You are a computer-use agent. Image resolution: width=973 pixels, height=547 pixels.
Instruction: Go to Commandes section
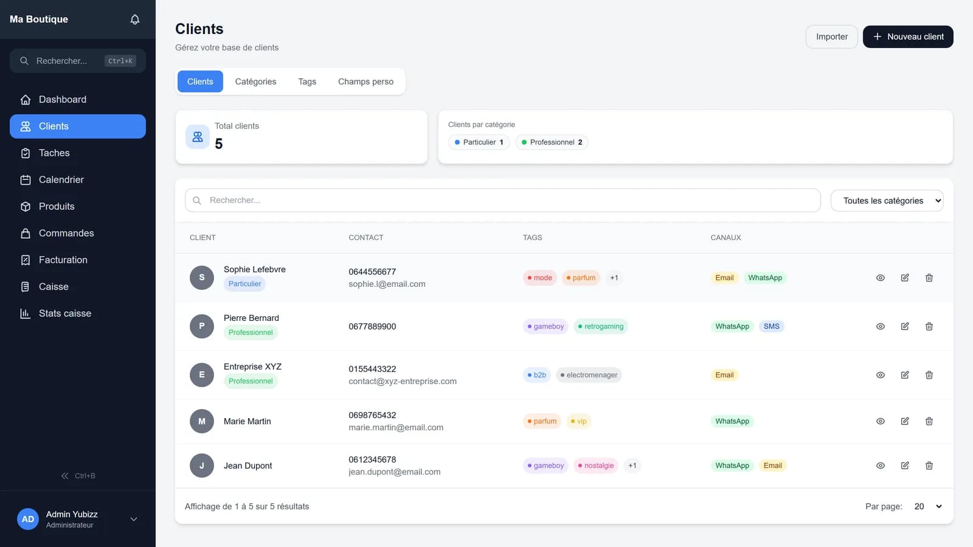point(78,233)
